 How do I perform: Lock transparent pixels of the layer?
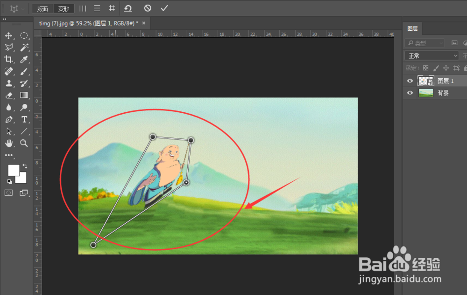tap(425, 68)
